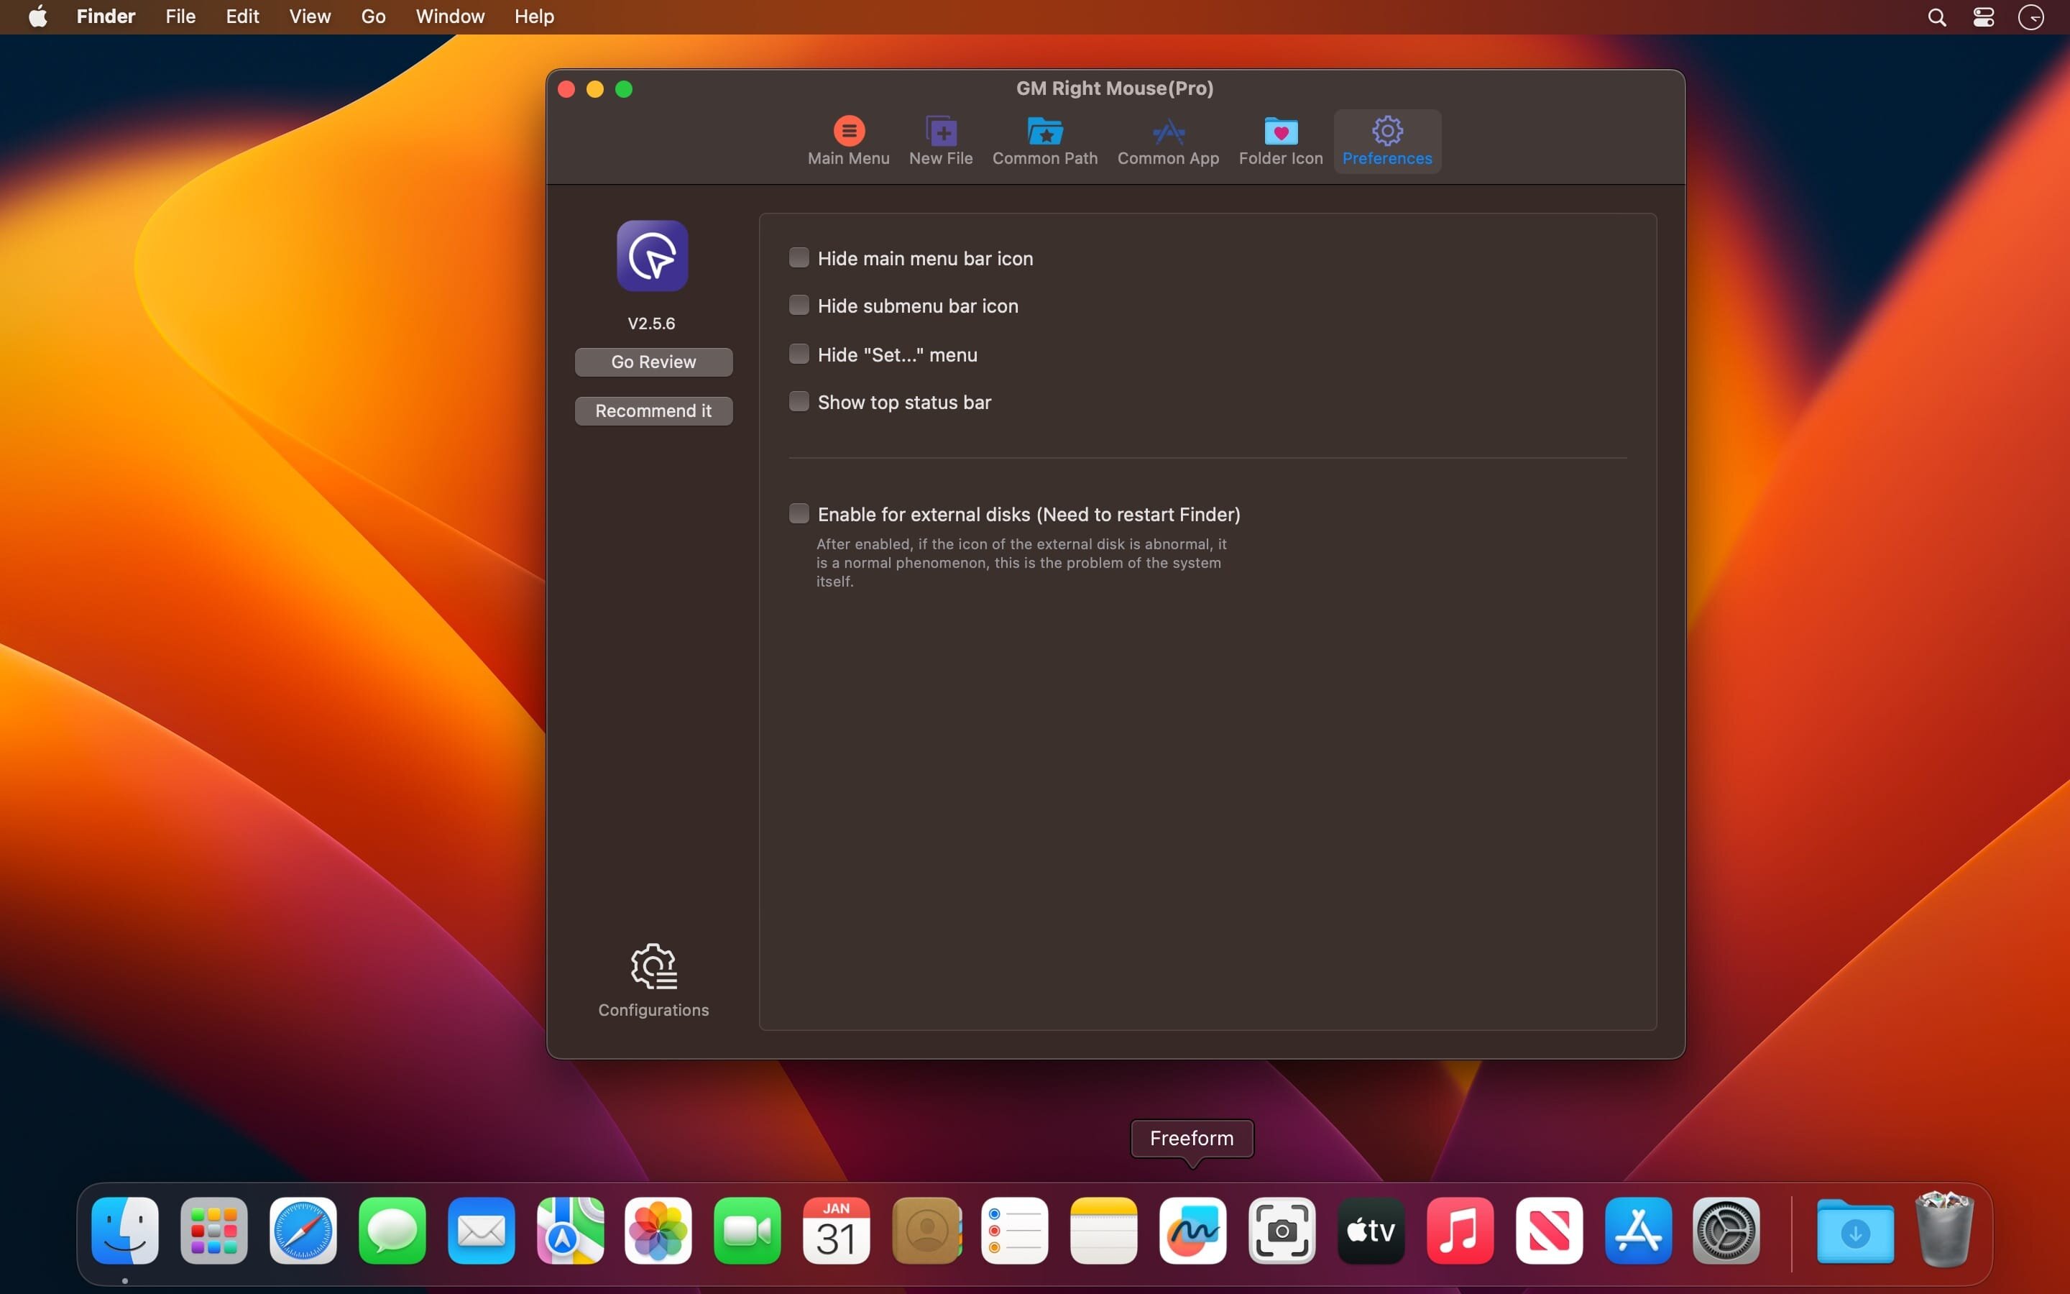
Task: Enable Show top status bar
Action: tap(799, 401)
